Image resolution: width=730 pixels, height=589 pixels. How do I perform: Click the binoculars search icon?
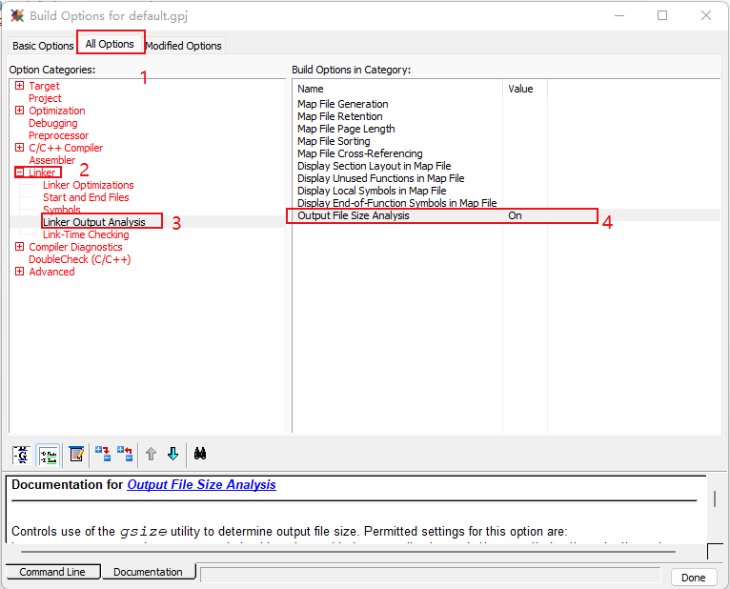coord(201,455)
